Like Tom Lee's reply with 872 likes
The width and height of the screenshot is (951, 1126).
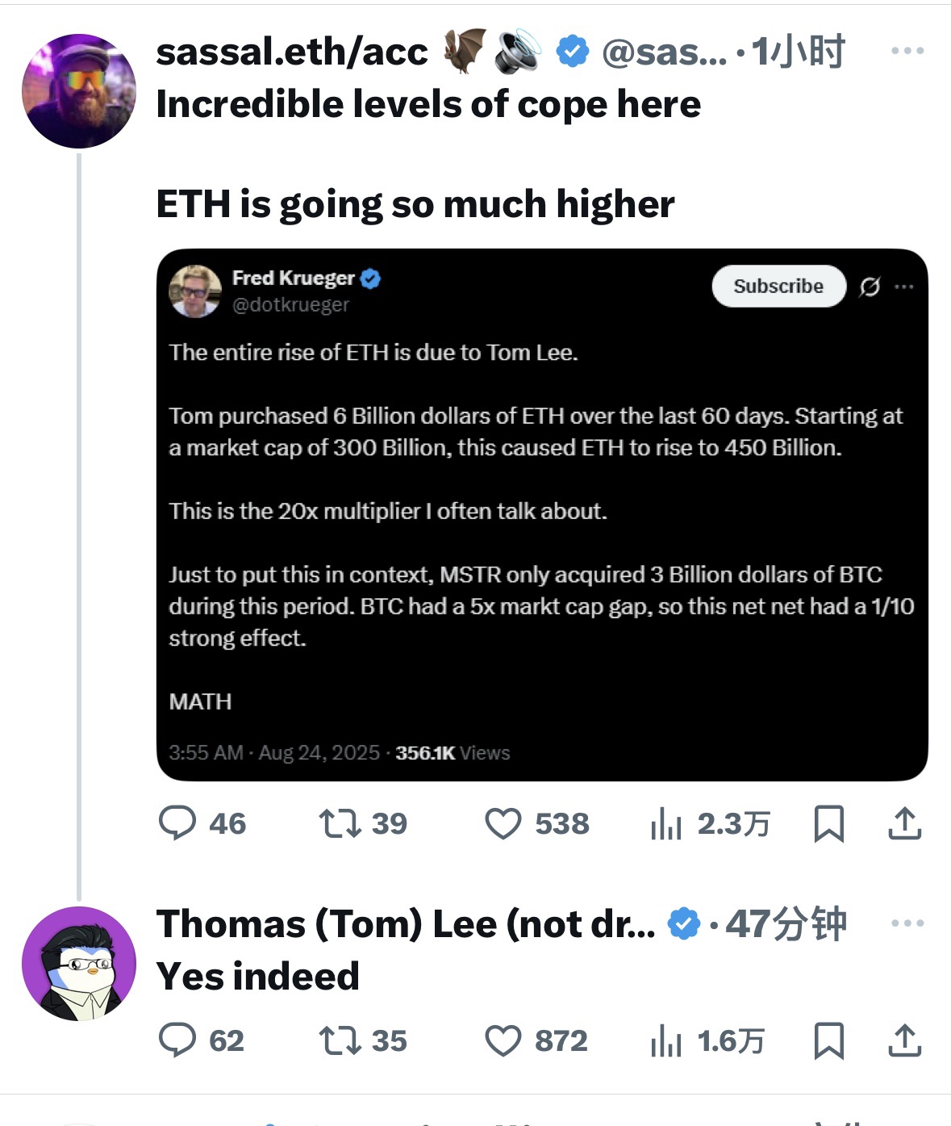(x=503, y=1040)
